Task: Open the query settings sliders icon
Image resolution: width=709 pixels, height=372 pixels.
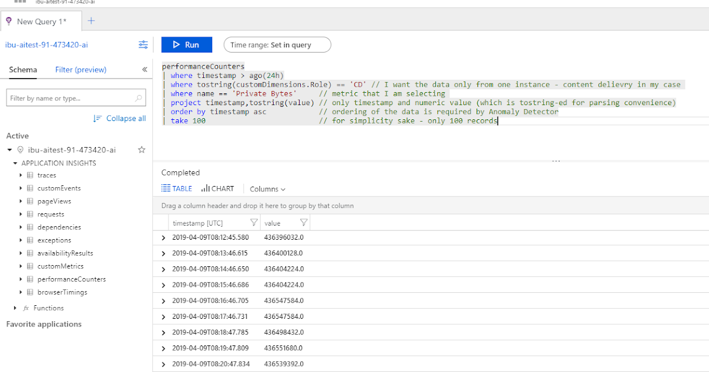Action: pyautogui.click(x=143, y=44)
